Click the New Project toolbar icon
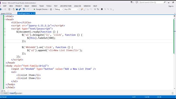The image size is (176, 99). 9,9
